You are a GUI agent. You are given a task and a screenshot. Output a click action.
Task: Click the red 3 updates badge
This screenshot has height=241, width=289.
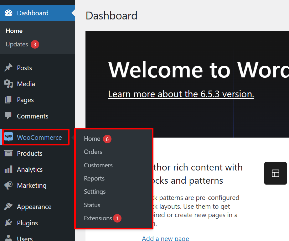pyautogui.click(x=35, y=45)
